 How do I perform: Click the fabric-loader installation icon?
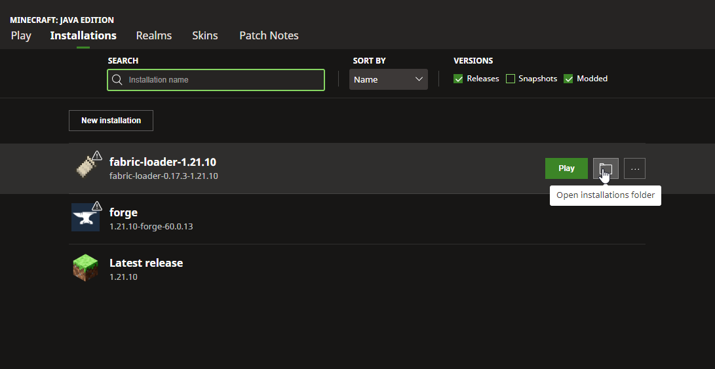point(85,168)
